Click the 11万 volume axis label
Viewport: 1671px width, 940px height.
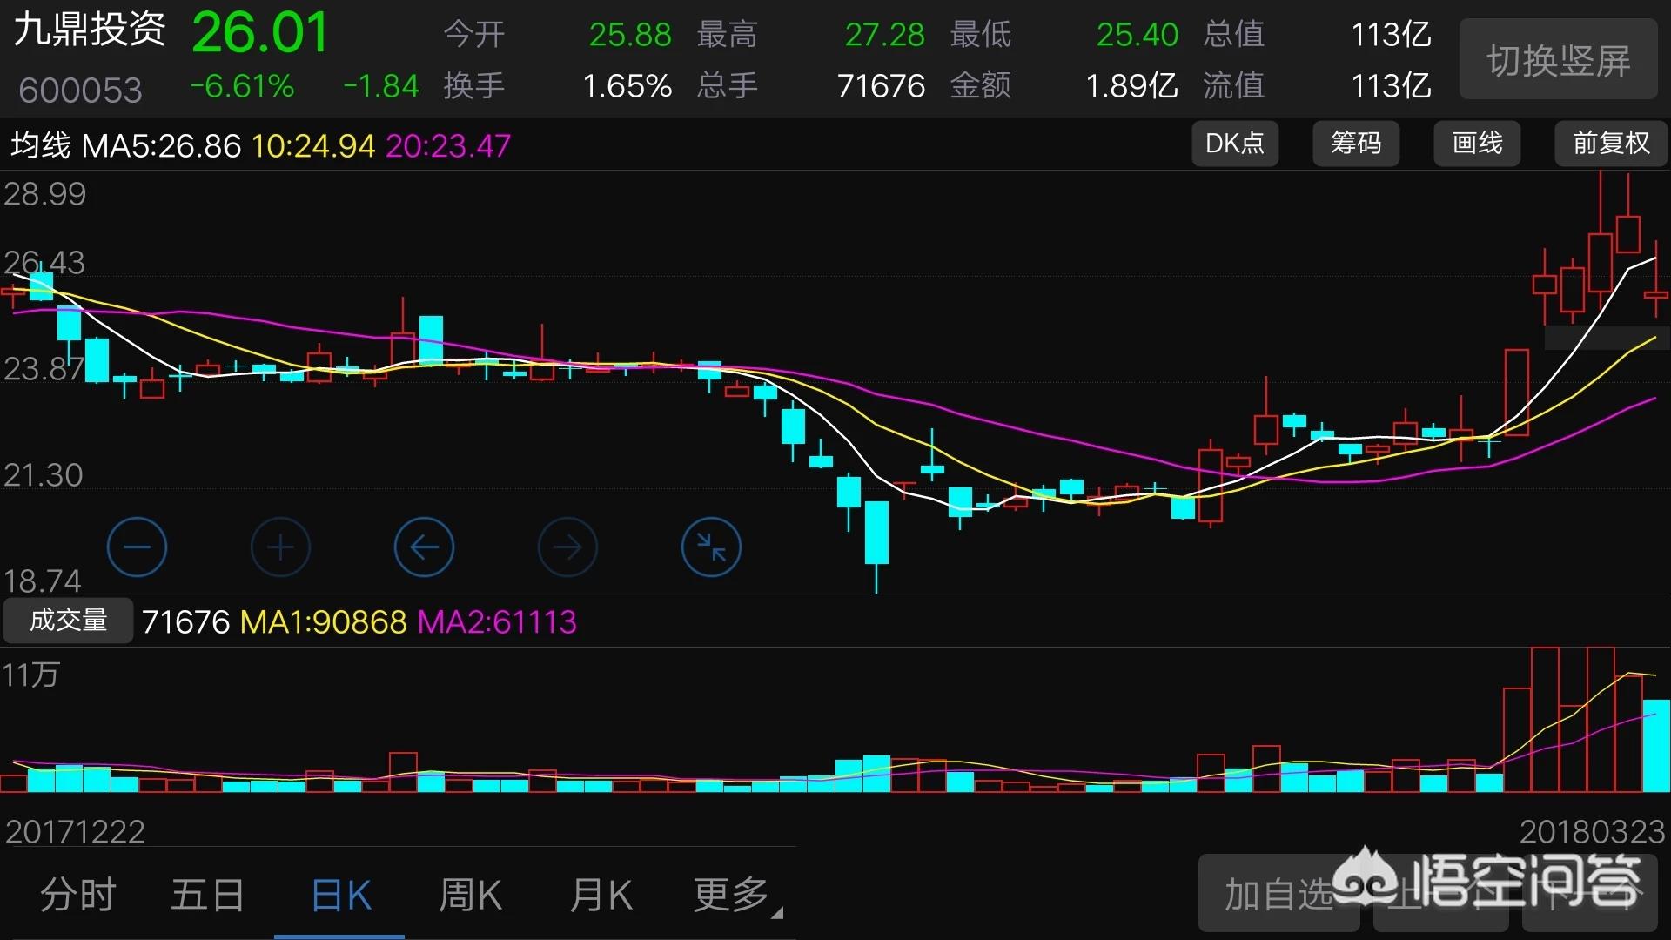[30, 675]
